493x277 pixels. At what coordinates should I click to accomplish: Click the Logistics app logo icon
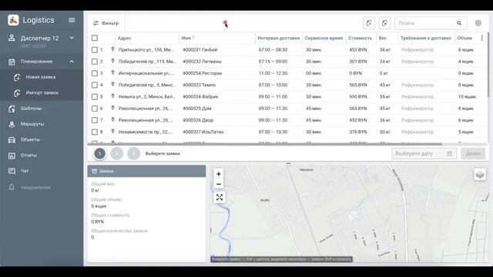pos(13,20)
